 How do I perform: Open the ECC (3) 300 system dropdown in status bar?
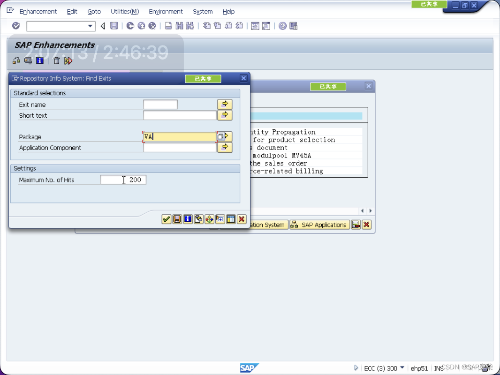tap(402, 367)
